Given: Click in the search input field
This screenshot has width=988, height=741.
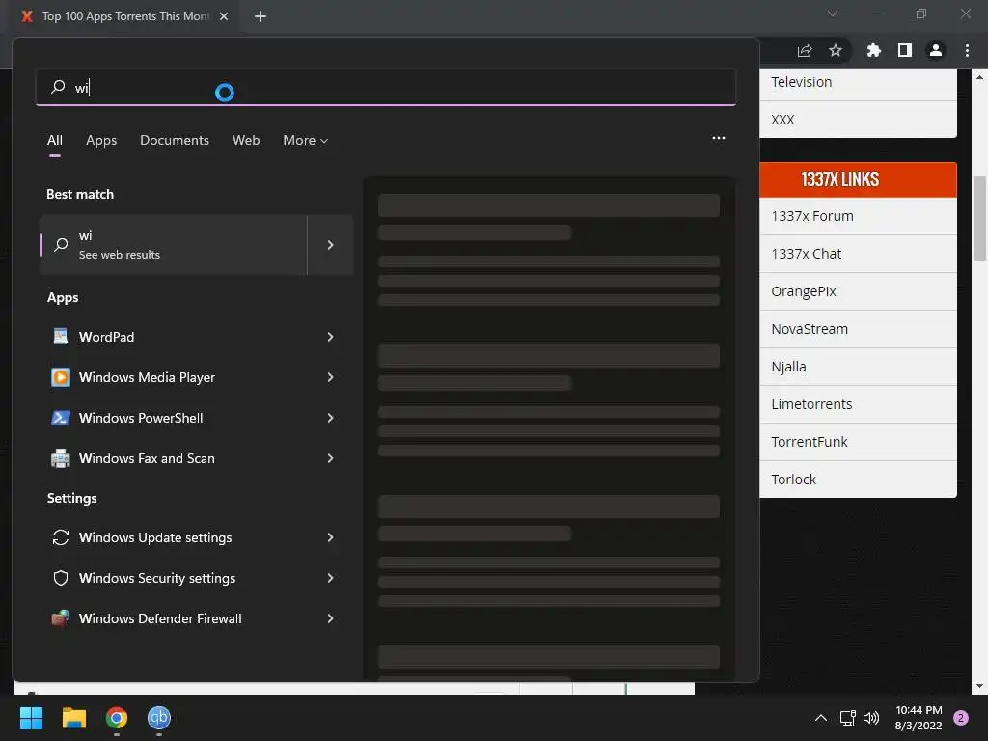Looking at the screenshot, I should (386, 87).
